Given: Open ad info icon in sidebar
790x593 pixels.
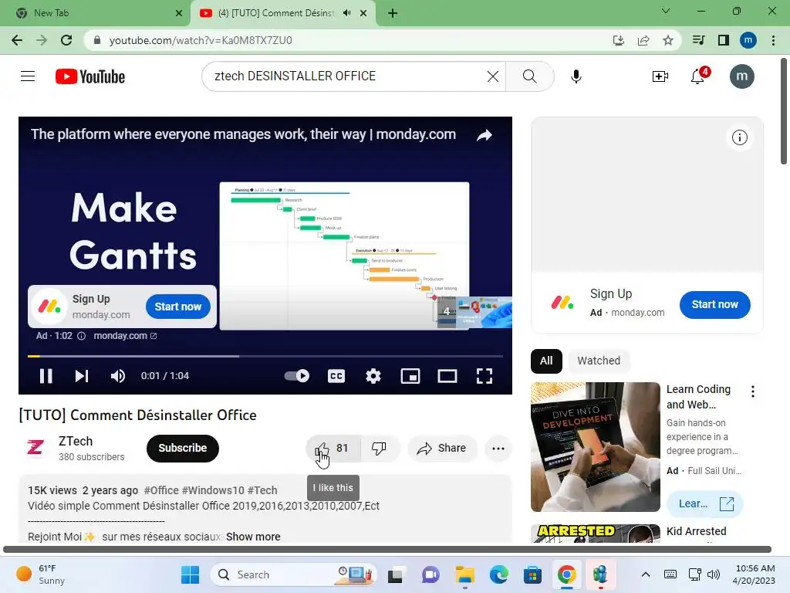Looking at the screenshot, I should [x=740, y=137].
